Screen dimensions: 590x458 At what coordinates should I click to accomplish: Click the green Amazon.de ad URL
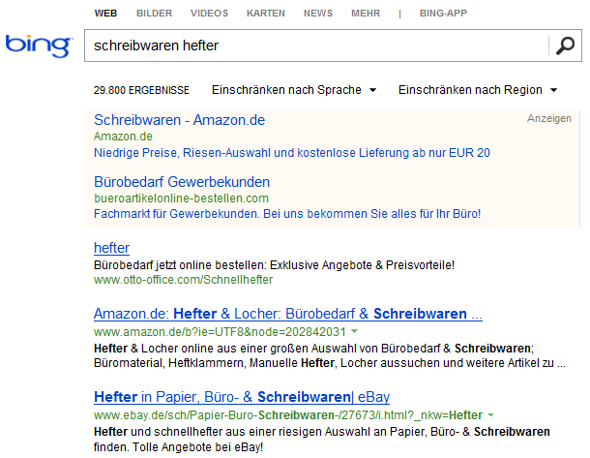coord(123,137)
